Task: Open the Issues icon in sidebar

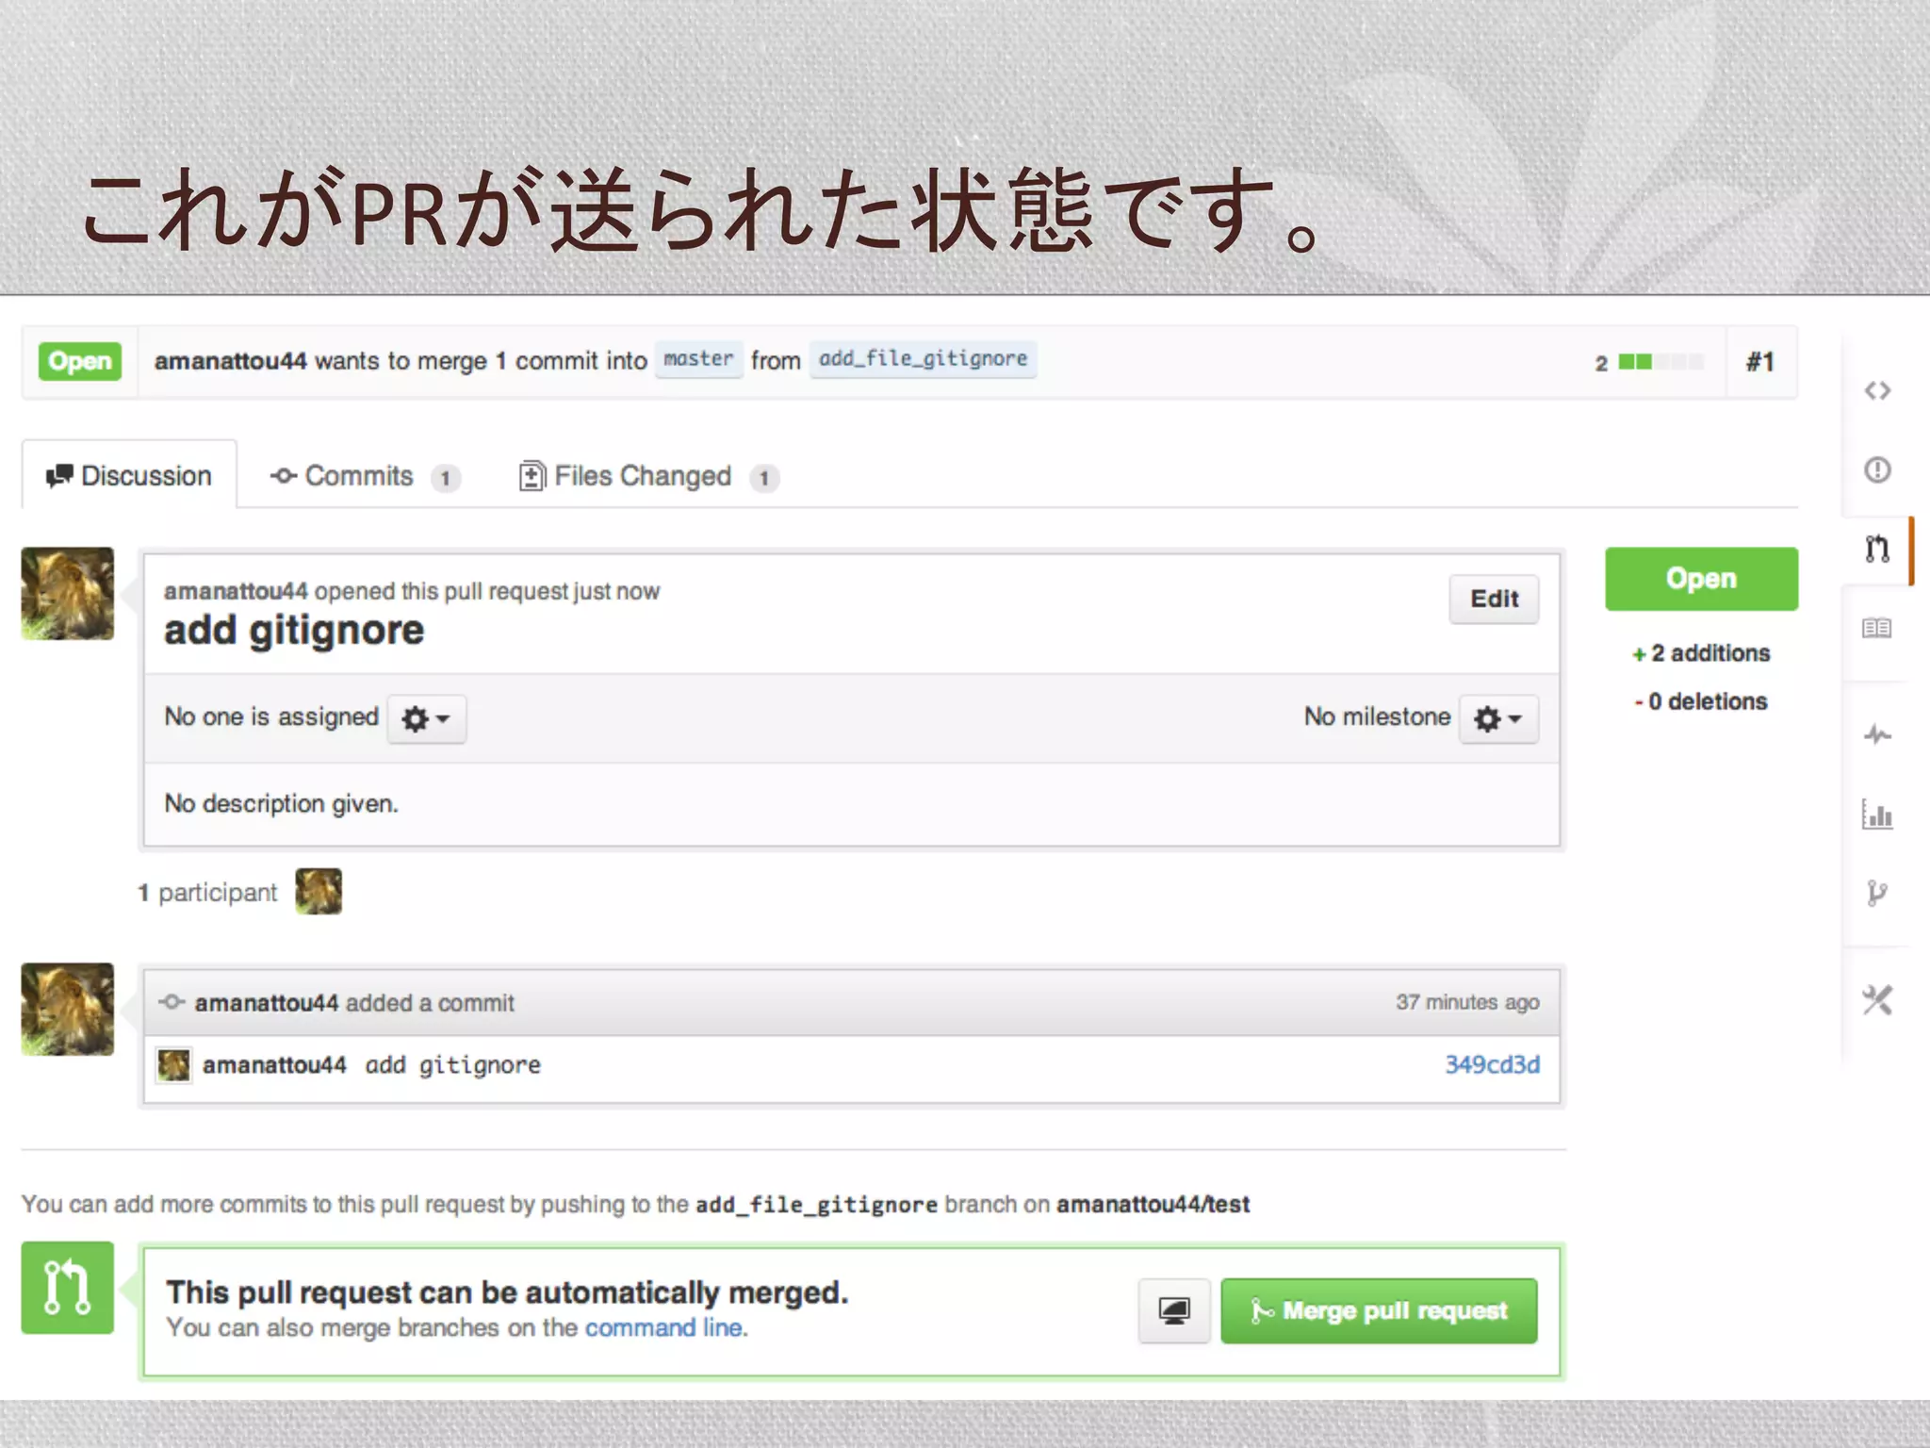Action: click(1877, 469)
